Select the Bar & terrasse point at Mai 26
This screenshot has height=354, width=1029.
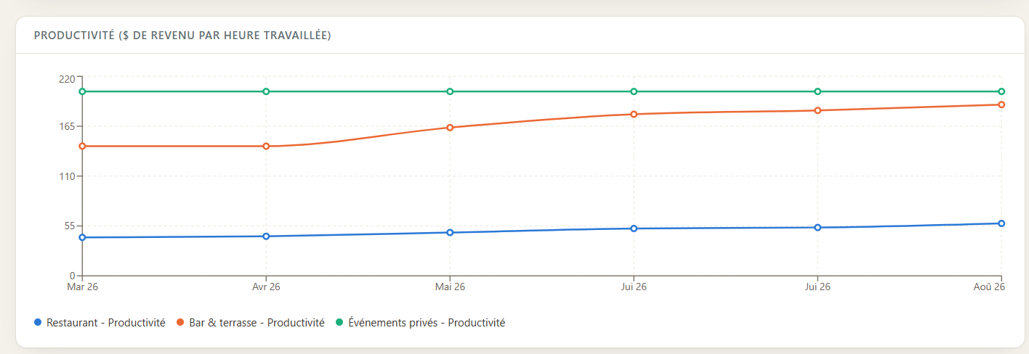[450, 128]
